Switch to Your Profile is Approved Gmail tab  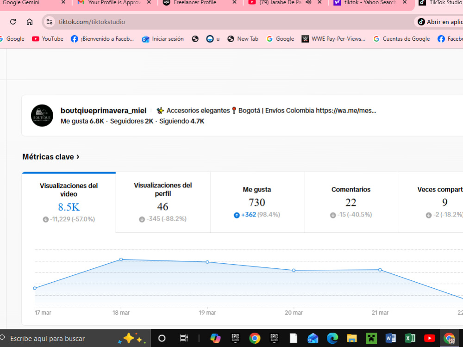(x=114, y=2)
